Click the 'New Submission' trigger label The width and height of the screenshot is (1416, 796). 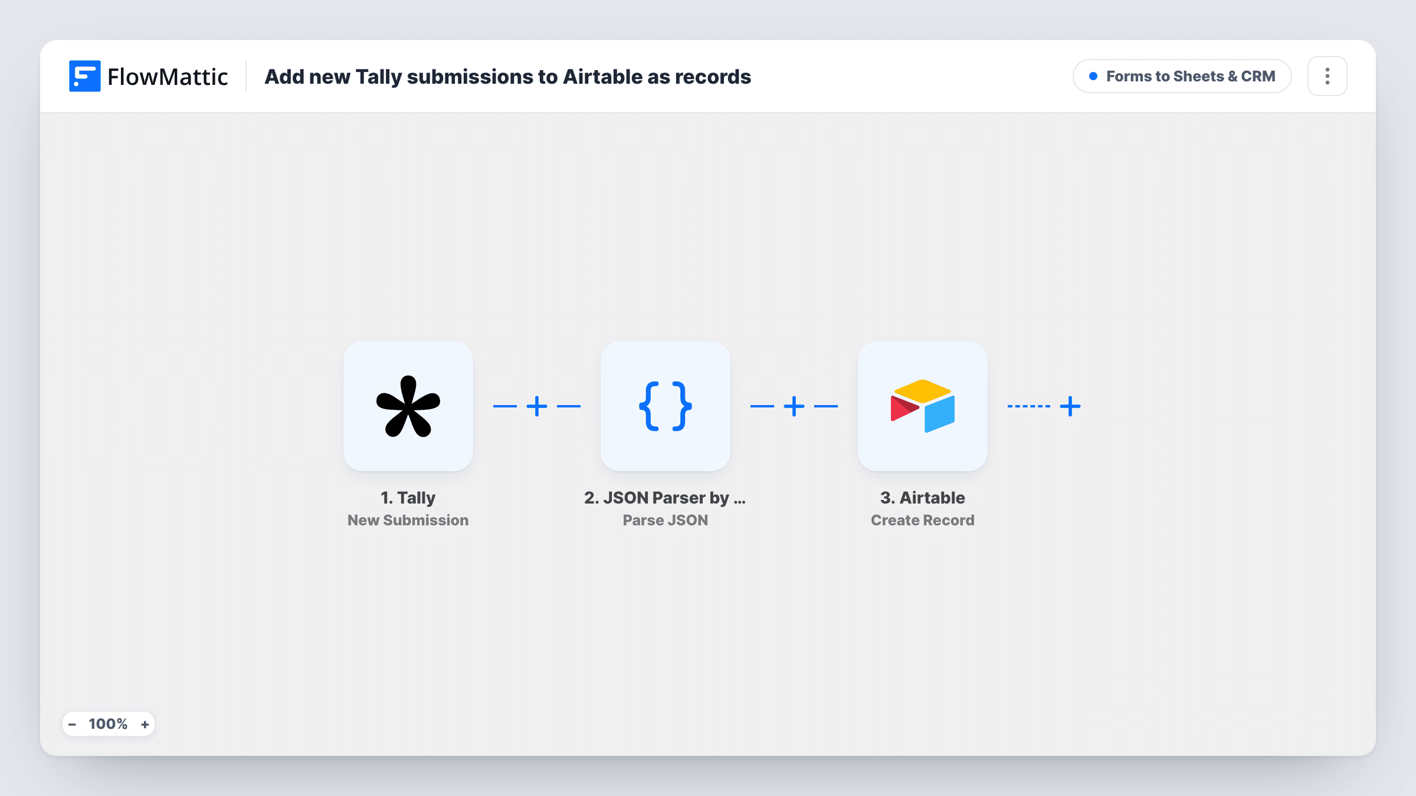tap(408, 520)
